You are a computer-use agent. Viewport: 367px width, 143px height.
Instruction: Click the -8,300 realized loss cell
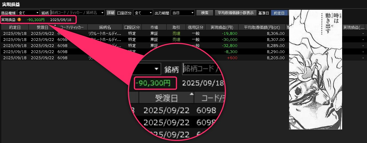pyautogui.click(x=231, y=51)
